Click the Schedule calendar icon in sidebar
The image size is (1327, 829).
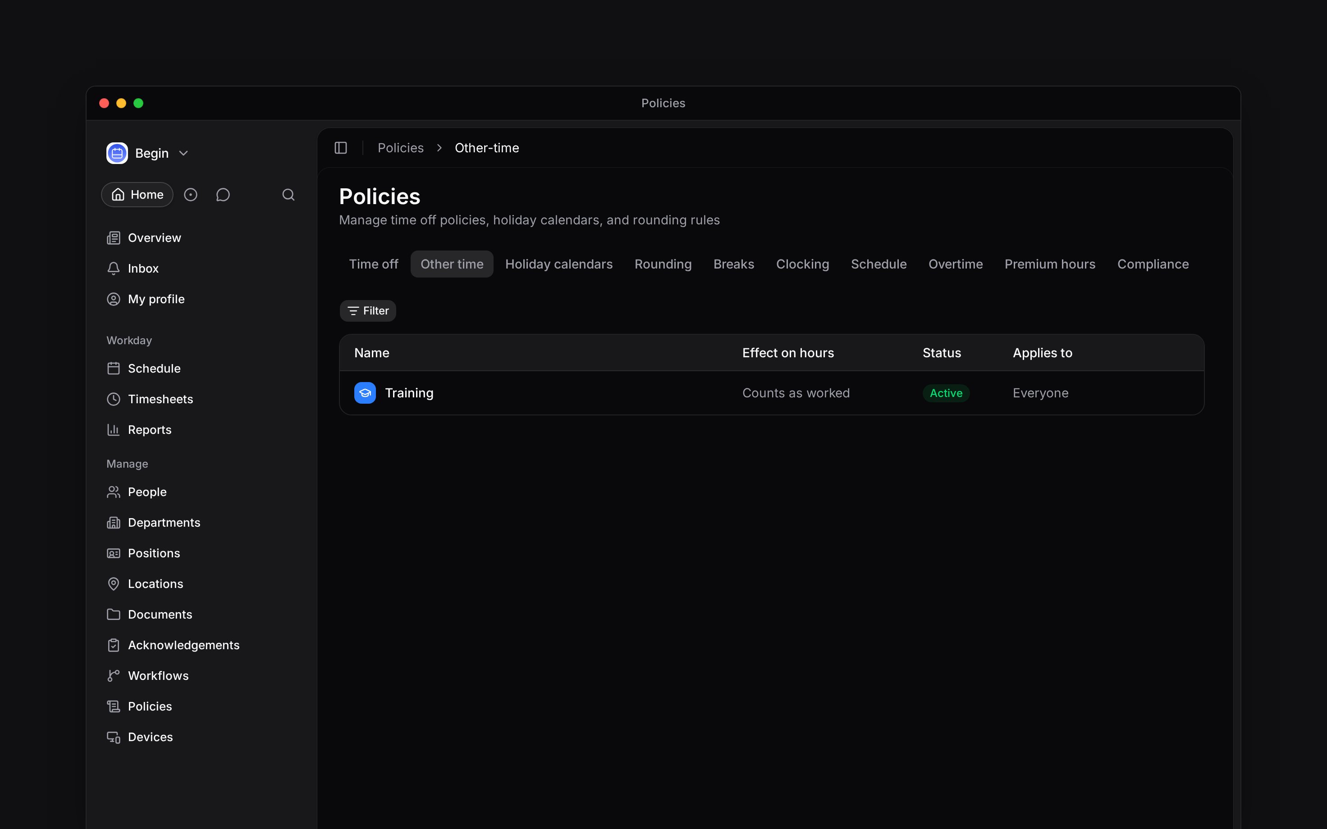(x=114, y=369)
